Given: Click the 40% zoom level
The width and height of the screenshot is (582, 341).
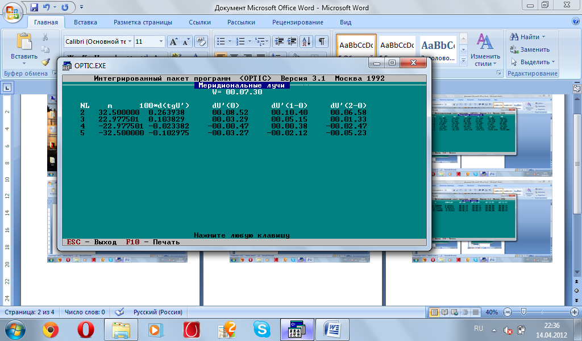Looking at the screenshot, I should [492, 312].
